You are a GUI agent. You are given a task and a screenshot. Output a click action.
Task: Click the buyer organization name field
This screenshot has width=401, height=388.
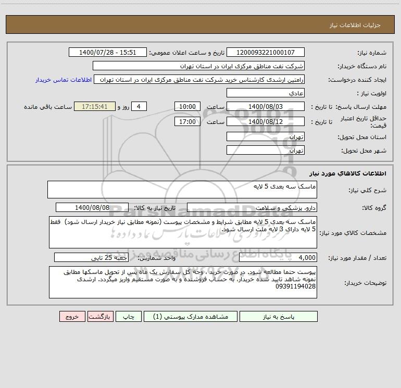[x=198, y=66]
